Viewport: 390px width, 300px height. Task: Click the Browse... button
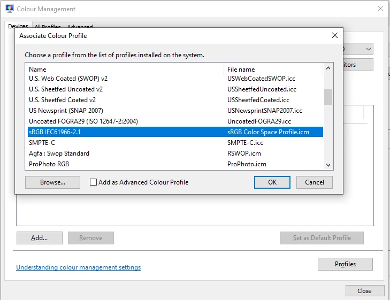pos(52,182)
